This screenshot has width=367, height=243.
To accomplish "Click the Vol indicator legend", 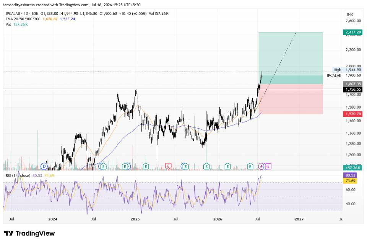I will [8, 24].
